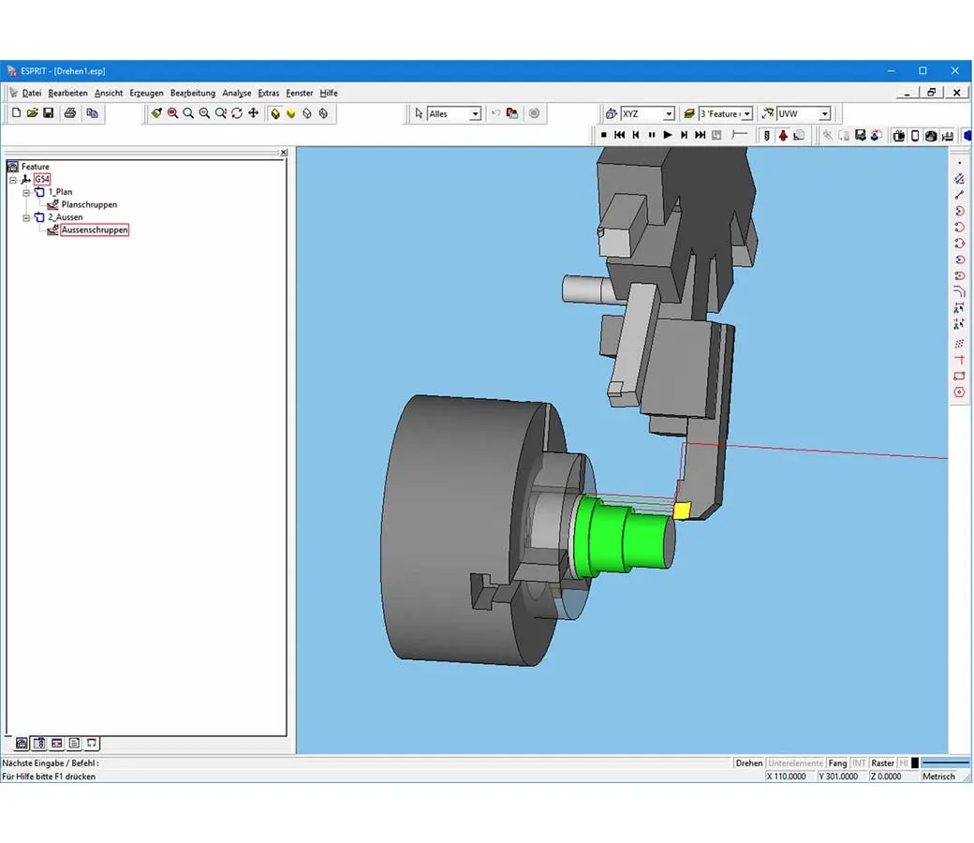Viewport: 974px width, 843px height.
Task: Stop the simulation playback
Action: tap(604, 135)
